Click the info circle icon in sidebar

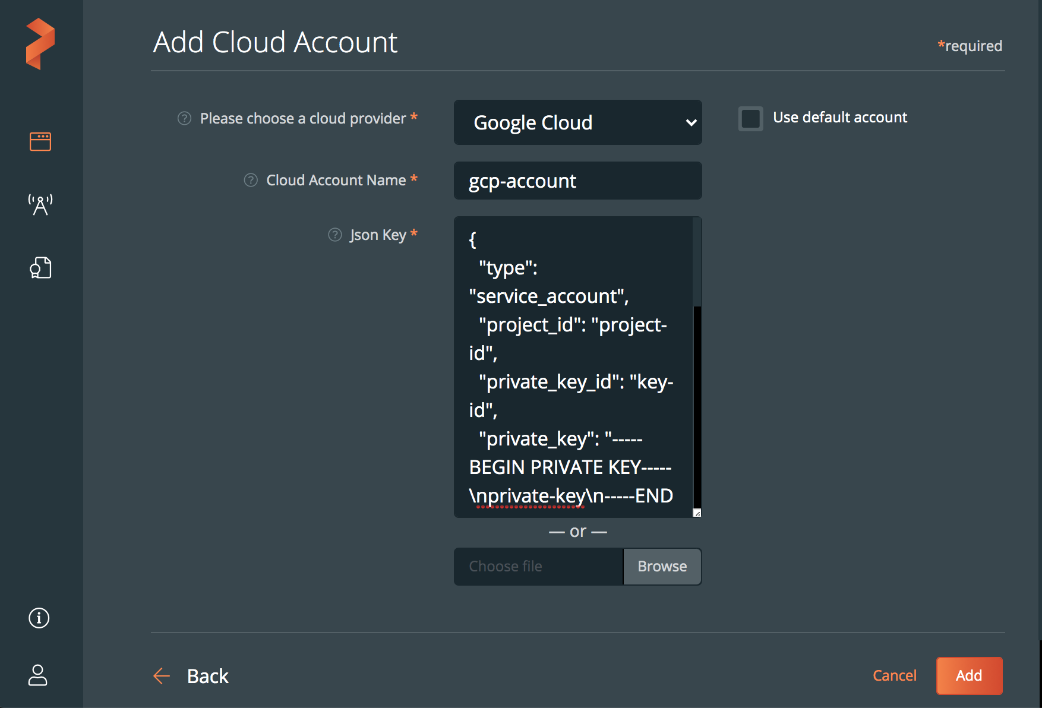coord(39,618)
